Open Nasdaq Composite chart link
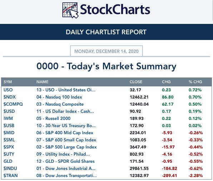This screenshot has height=181, width=213. (x=60, y=104)
